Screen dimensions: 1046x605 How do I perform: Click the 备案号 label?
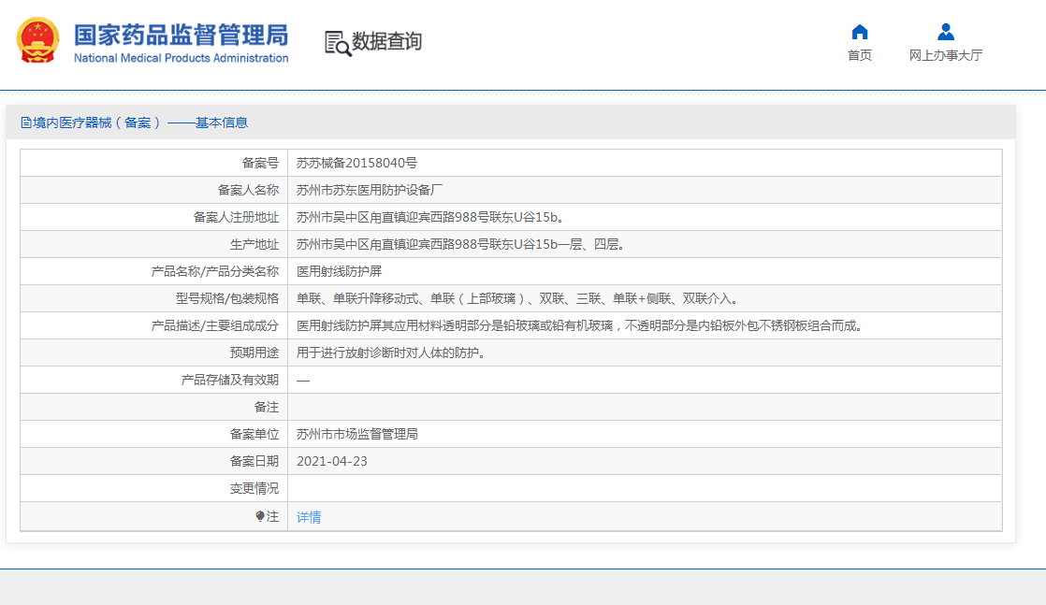click(x=260, y=163)
